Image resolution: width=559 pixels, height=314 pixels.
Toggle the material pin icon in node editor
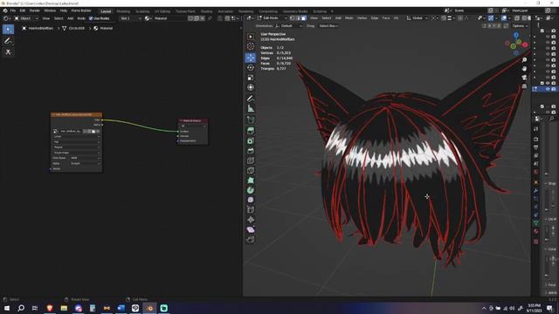(x=210, y=18)
